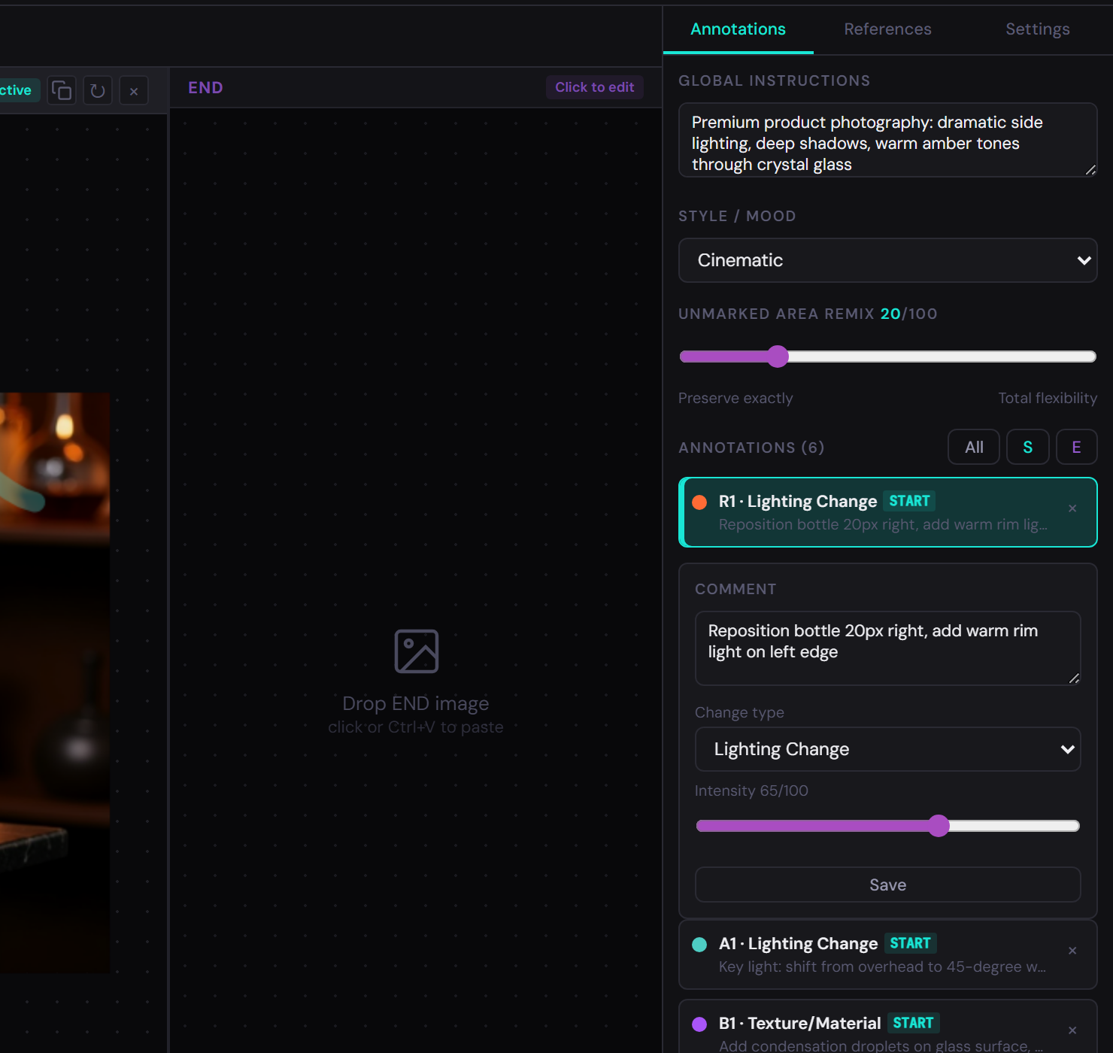This screenshot has height=1053, width=1113.
Task: Open the Settings tab
Action: 1037,29
